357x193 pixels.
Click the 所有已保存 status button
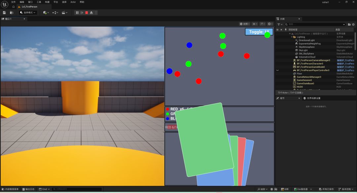326,189
